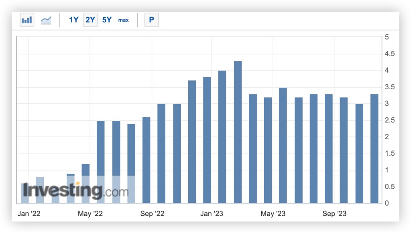411x233 pixels.
Task: Select the 5Y time range
Action: 107,20
